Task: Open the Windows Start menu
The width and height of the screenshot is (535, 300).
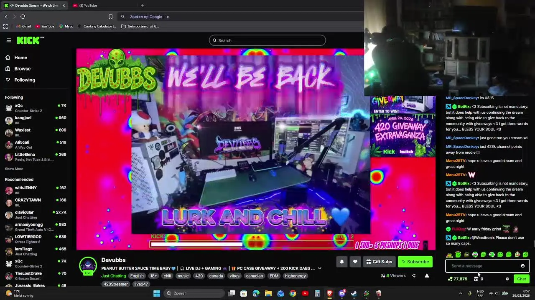Action: coord(157,293)
